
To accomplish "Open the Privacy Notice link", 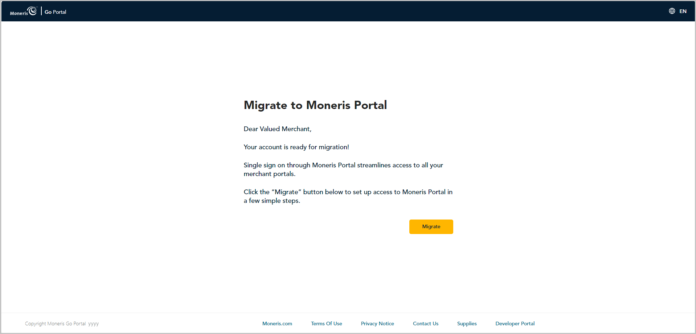I will click(x=377, y=323).
